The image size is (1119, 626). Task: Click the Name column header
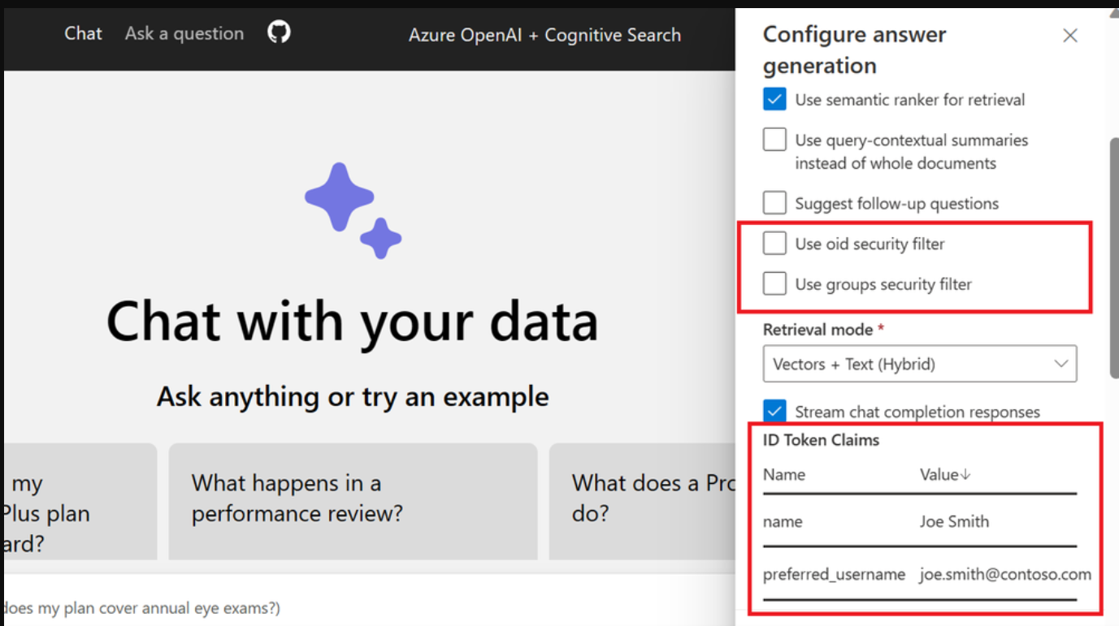pos(784,475)
